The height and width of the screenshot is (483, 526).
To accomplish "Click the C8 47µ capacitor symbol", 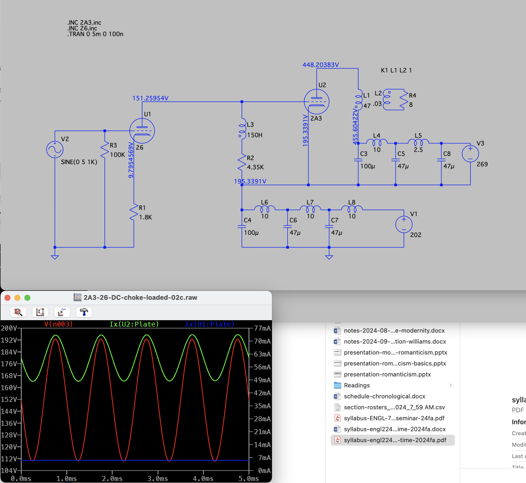I will [x=441, y=160].
